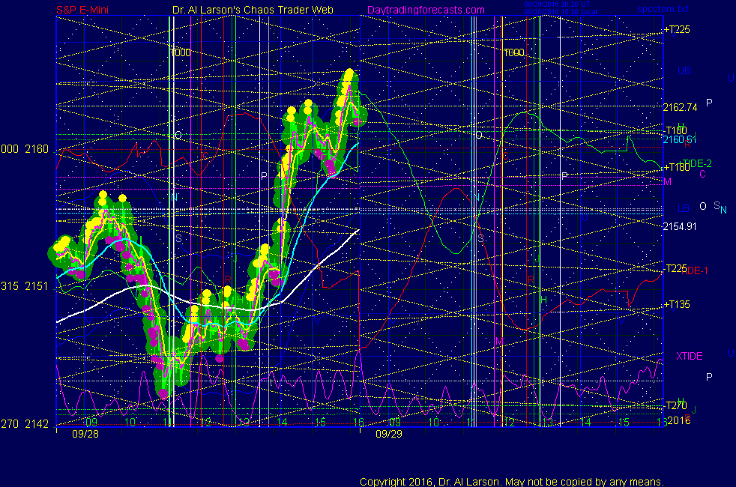
Task: Click the "T225" label beside TIDE-1
Action: tap(676, 268)
